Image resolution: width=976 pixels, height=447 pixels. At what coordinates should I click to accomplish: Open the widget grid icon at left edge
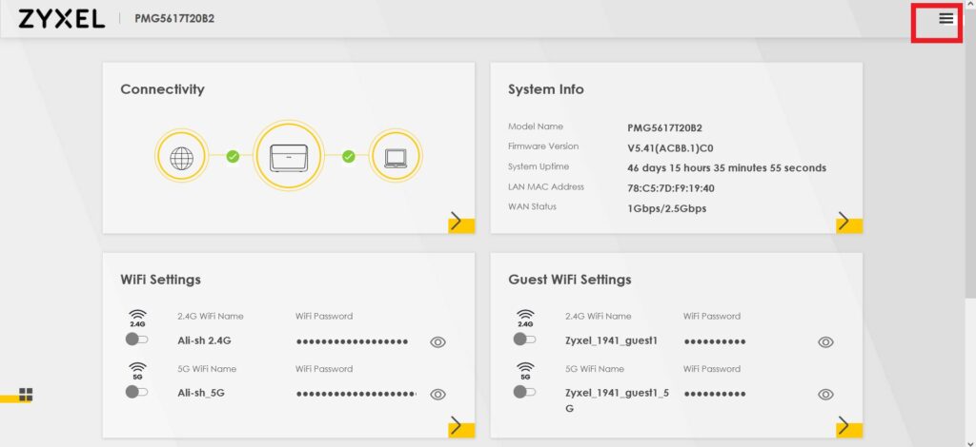tap(26, 395)
